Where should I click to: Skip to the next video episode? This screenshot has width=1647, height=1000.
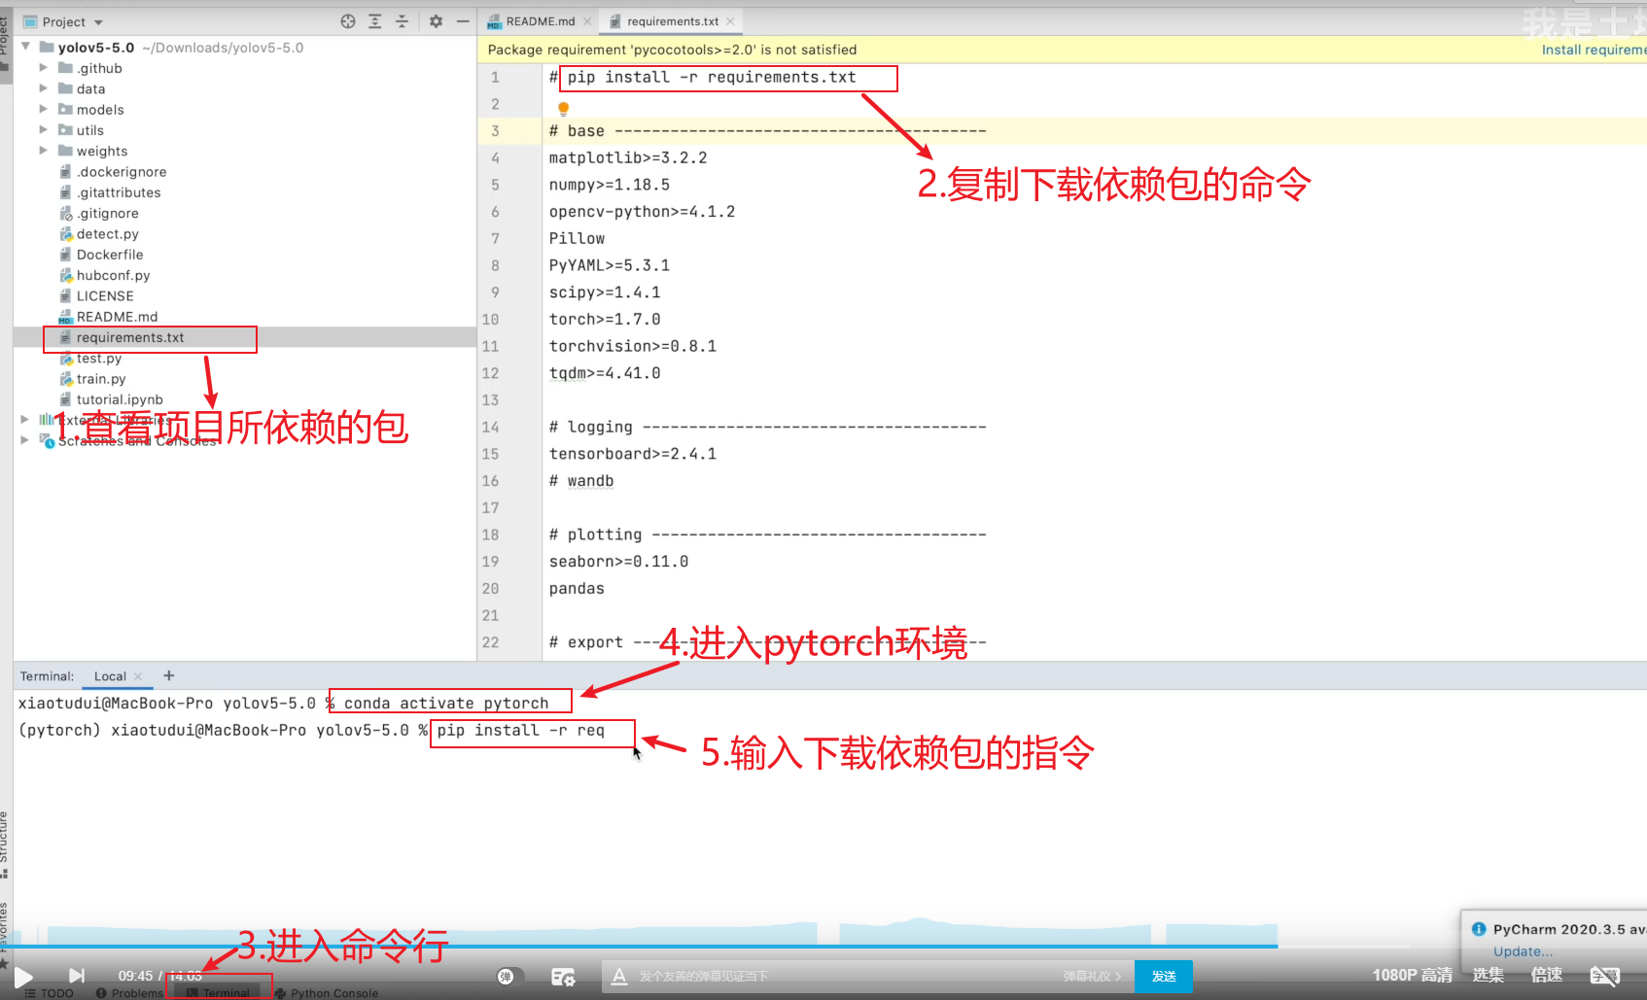[x=77, y=976]
